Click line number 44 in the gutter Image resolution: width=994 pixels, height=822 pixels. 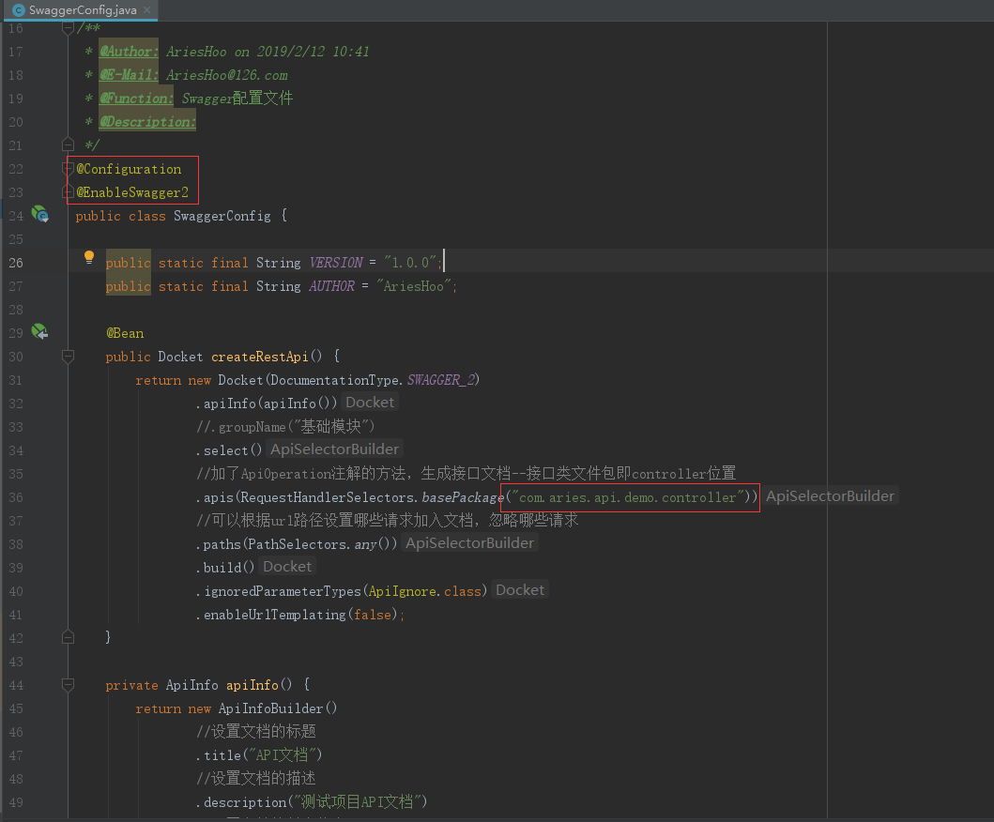[16, 685]
